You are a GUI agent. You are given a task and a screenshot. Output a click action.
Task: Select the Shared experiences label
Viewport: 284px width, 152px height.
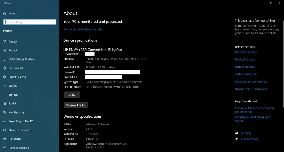coord(20,130)
